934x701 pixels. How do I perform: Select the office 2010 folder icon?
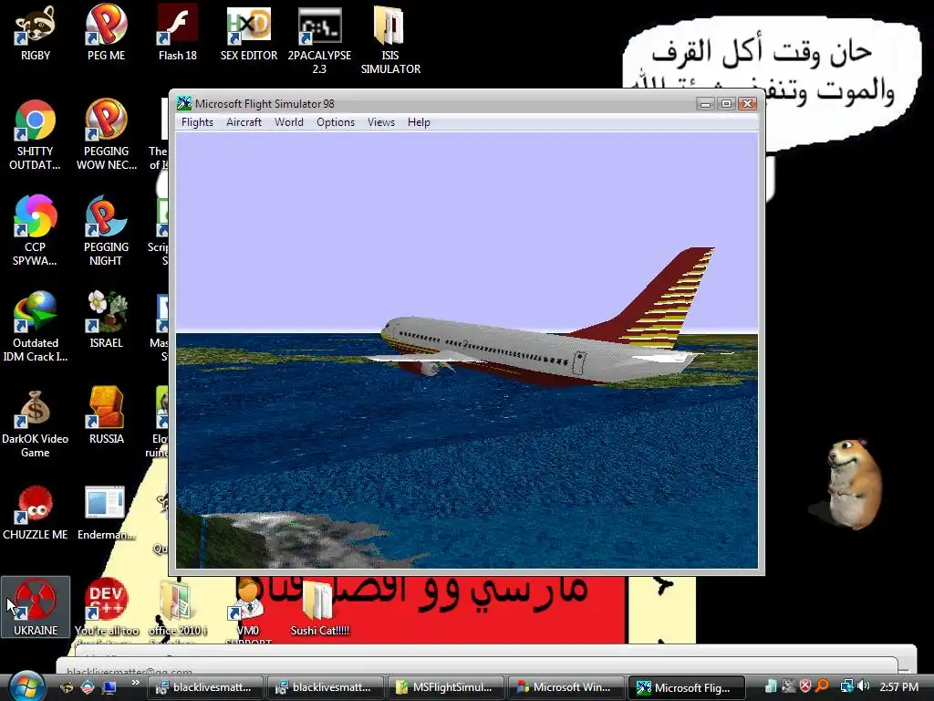[178, 609]
